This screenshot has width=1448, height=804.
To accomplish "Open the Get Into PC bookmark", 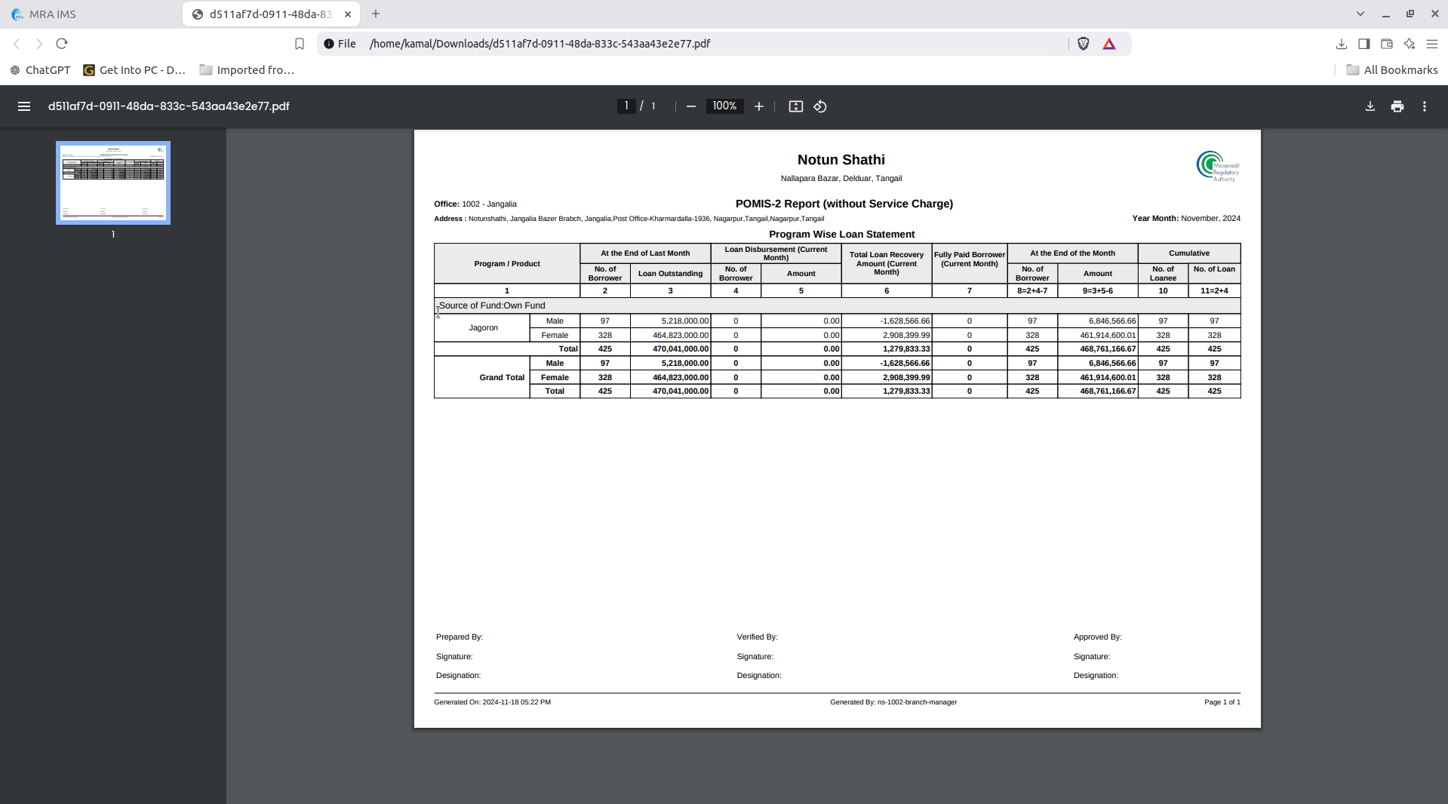I will [x=134, y=70].
